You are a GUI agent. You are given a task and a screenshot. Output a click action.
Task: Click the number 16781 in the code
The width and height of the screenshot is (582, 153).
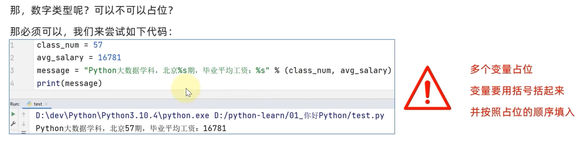(x=110, y=58)
